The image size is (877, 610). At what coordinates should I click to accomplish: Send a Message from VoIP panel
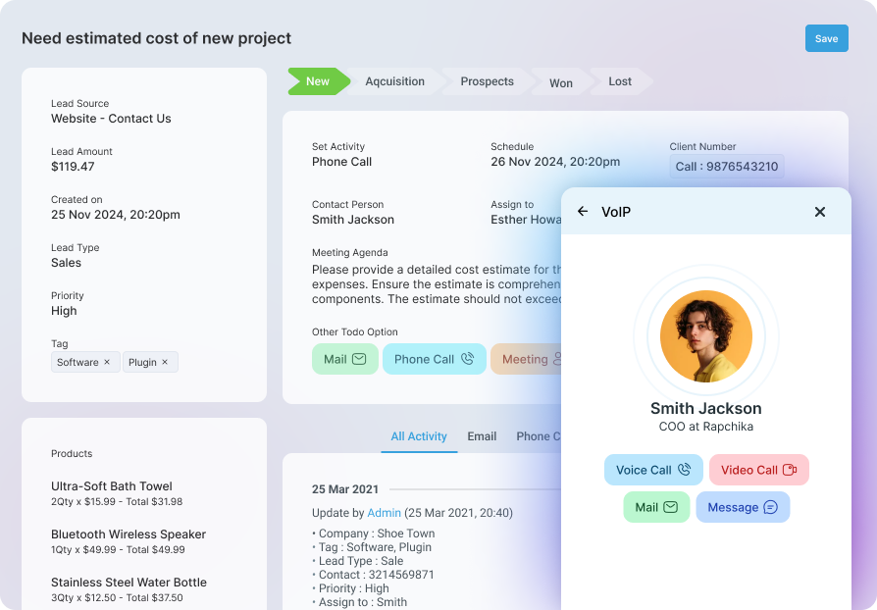pos(743,507)
